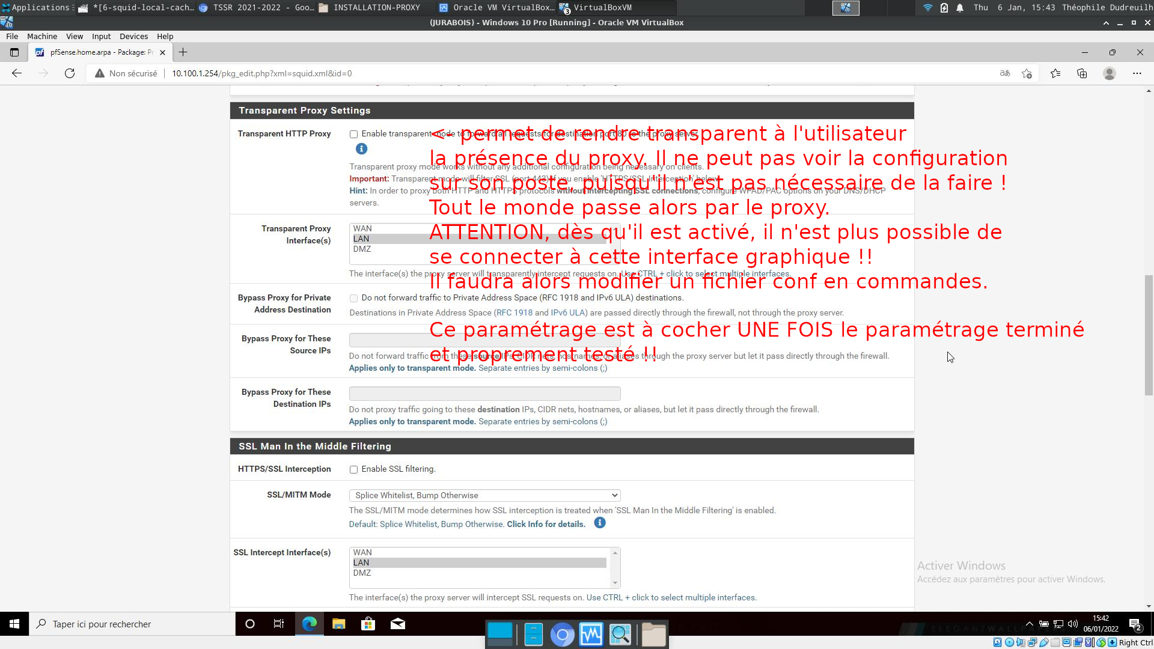Click the browser refresh icon
This screenshot has height=649, width=1154.
pyautogui.click(x=70, y=73)
